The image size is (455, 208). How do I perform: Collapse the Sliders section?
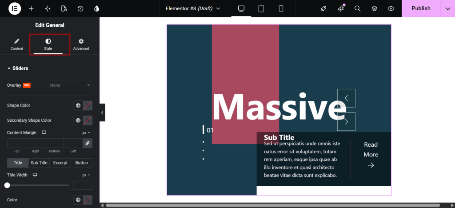click(18, 68)
